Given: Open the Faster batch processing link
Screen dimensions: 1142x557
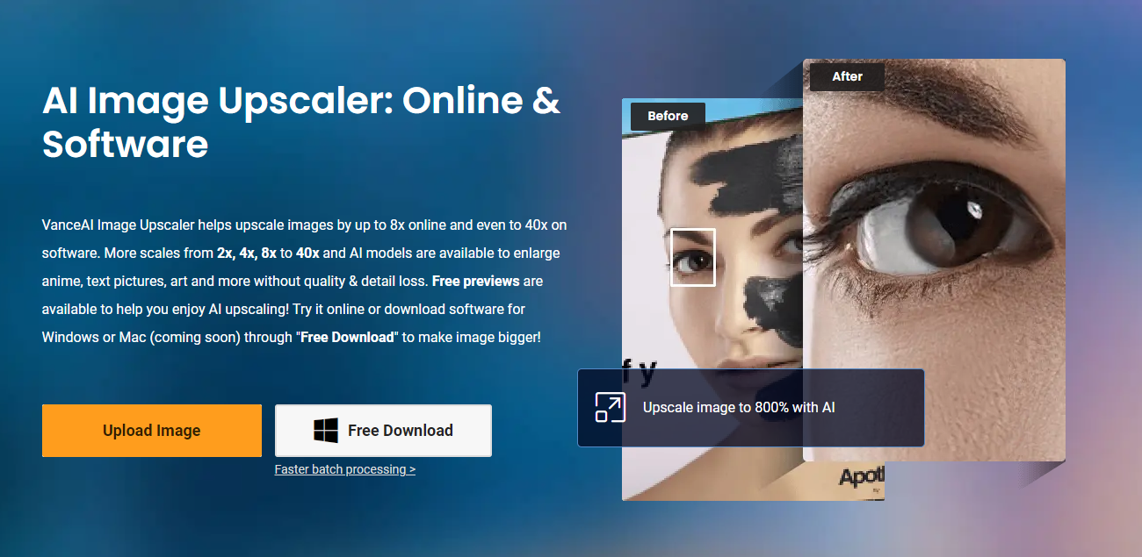Looking at the screenshot, I should tap(345, 469).
